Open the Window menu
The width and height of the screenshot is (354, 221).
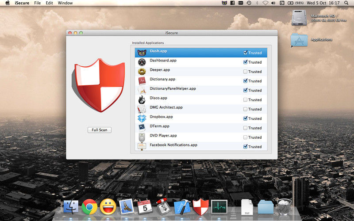[x=65, y=3]
